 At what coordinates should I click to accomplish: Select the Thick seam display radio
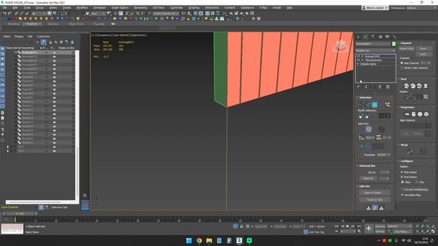click(x=402, y=182)
